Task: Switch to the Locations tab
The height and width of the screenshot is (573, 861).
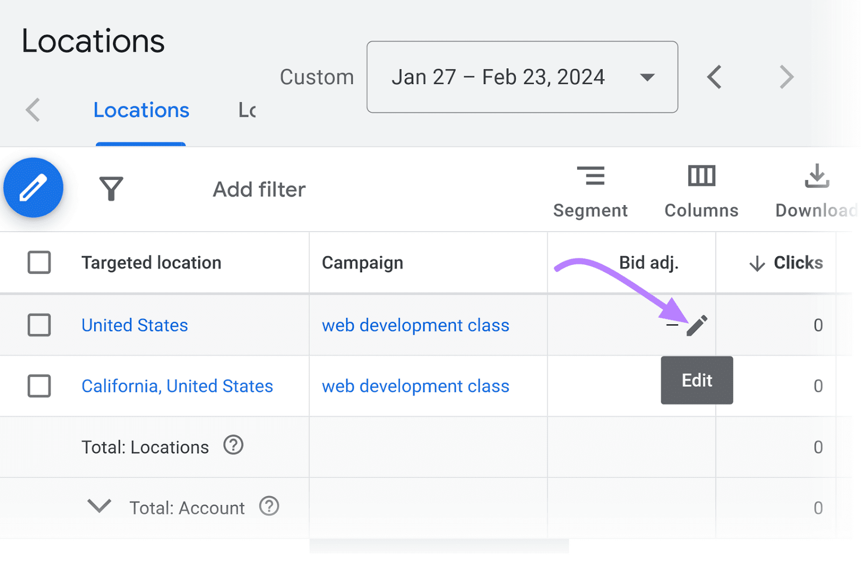Action: pyautogui.click(x=141, y=110)
